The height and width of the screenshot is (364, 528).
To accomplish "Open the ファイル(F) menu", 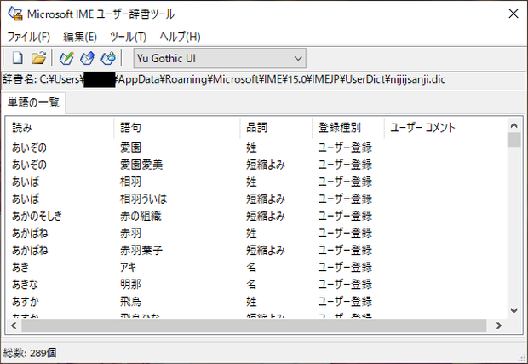I will tap(29, 37).
